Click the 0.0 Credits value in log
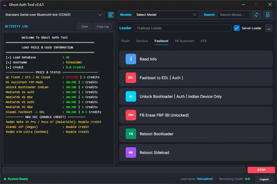 pyautogui.click(x=75, y=67)
